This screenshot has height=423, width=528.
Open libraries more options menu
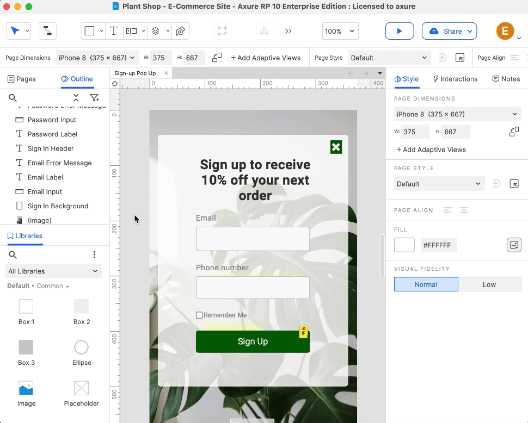point(94,255)
